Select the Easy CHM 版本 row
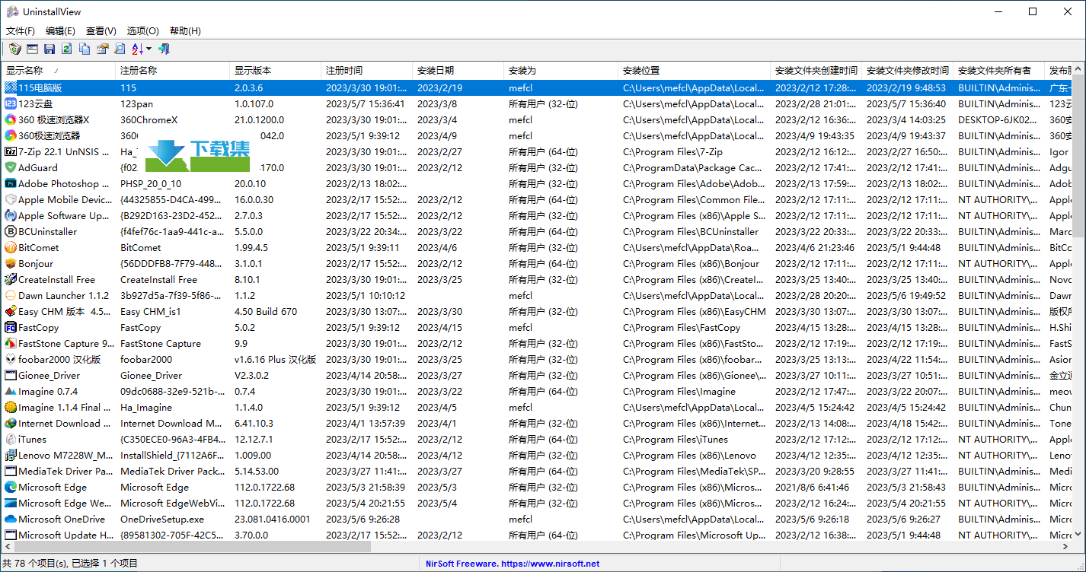 (x=536, y=311)
